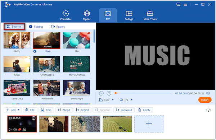
Task: Click the preview timecode 00:00:00.00/00:04:08.21
Action: click(x=190, y=93)
